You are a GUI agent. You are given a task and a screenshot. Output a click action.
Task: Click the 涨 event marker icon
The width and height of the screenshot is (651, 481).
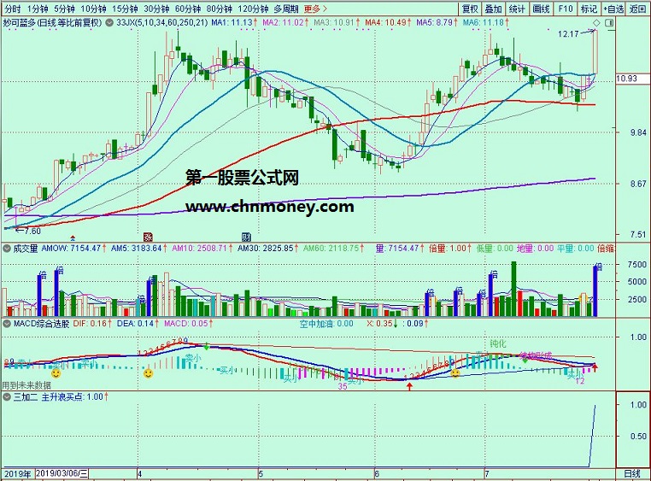(148, 237)
